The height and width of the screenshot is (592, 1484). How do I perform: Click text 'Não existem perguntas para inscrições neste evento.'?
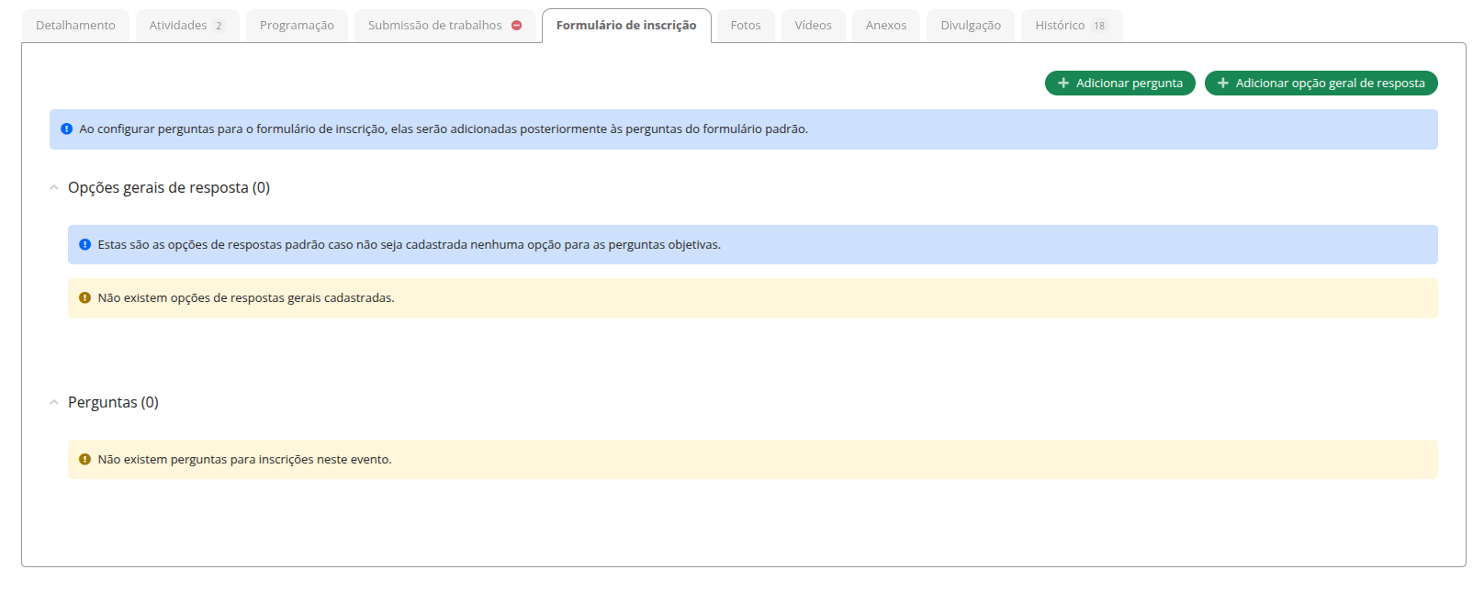click(244, 460)
